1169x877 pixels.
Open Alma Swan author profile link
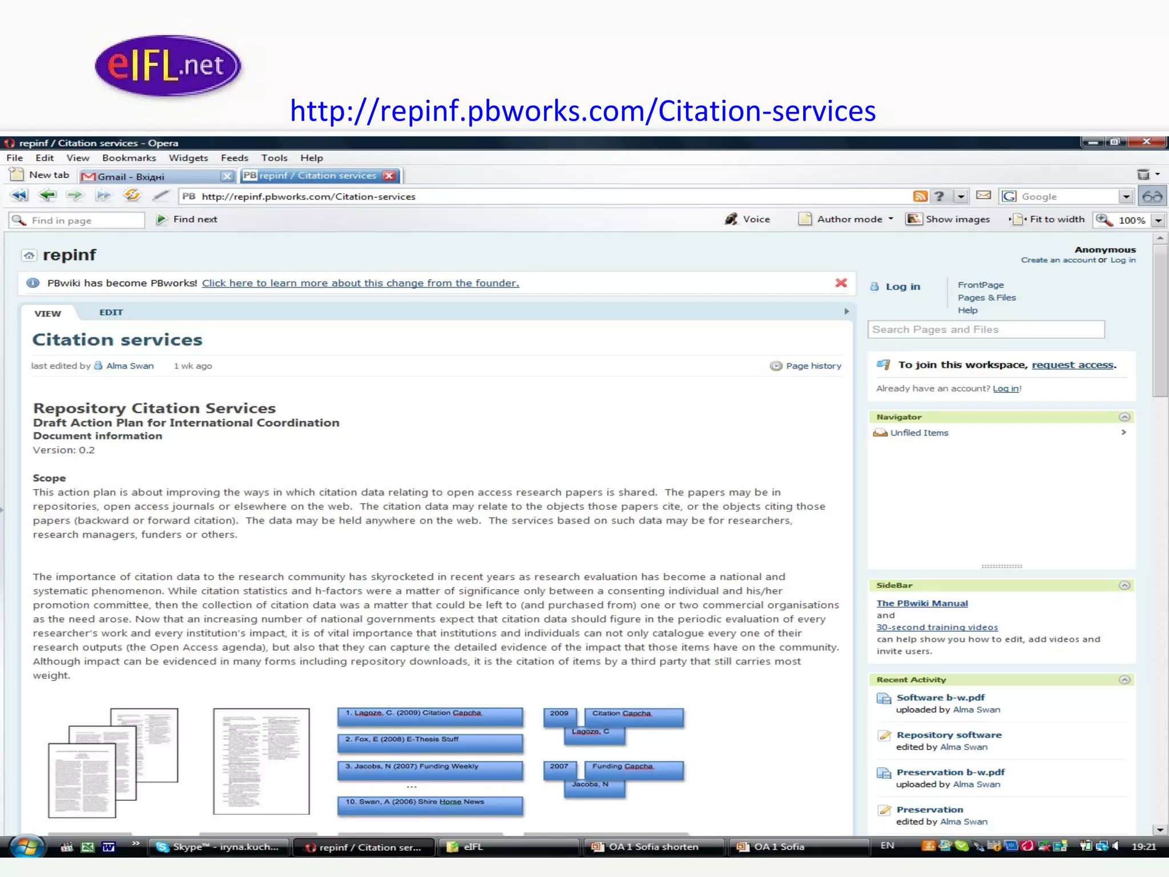click(x=130, y=366)
